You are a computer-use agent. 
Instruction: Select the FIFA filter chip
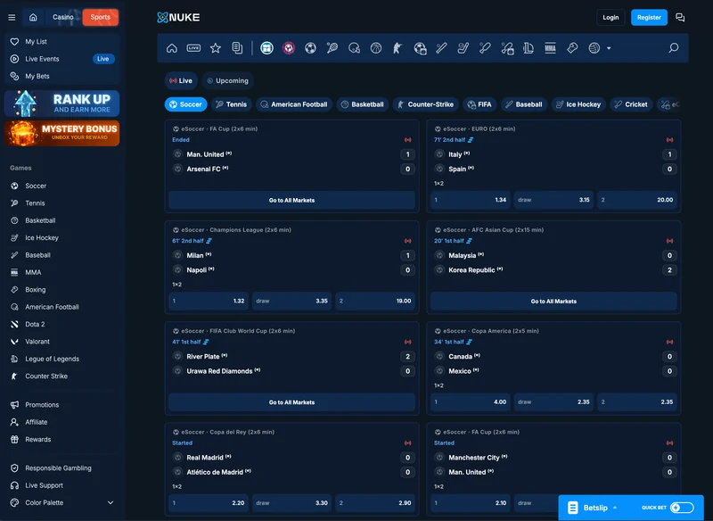[x=479, y=104]
